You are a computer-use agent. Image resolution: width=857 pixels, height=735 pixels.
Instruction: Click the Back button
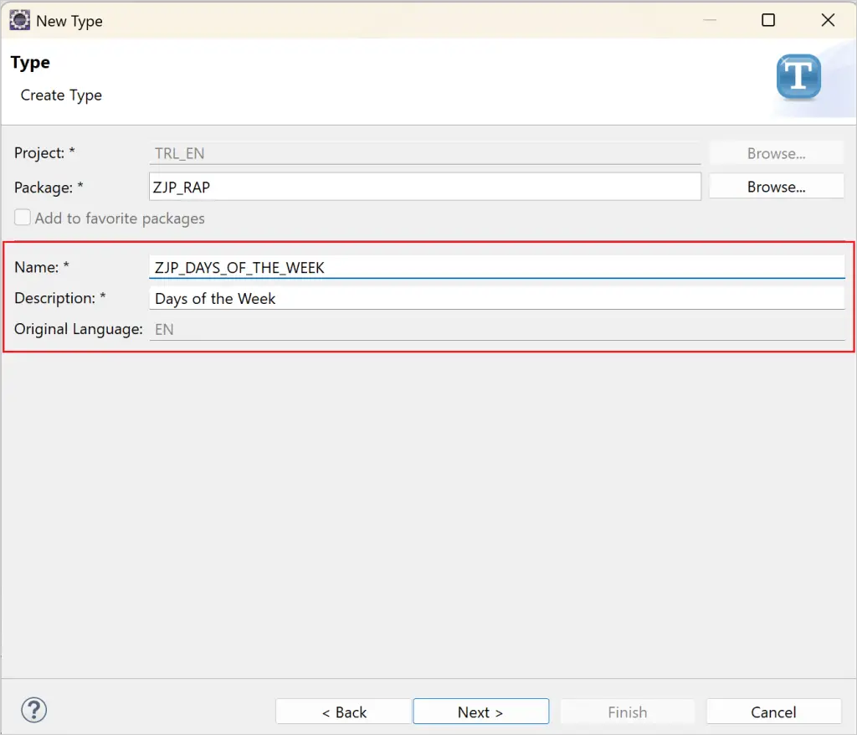(343, 712)
